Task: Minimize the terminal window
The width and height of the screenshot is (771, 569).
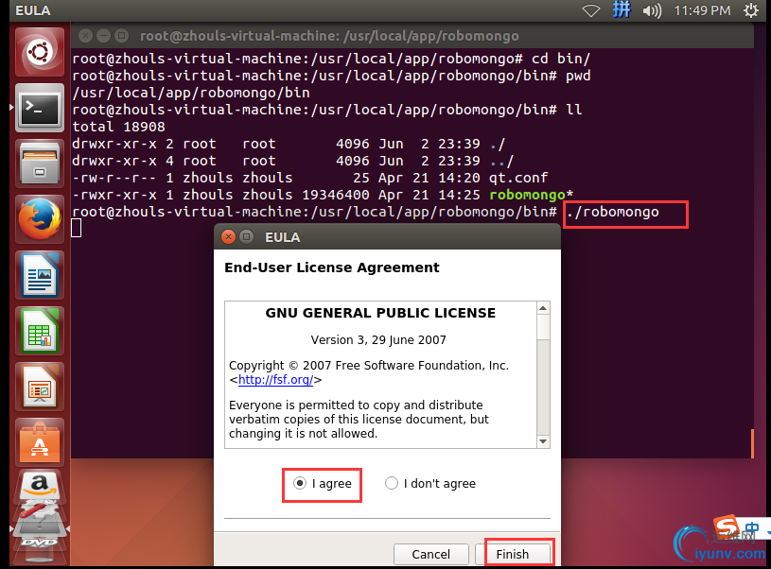Action: 103,35
